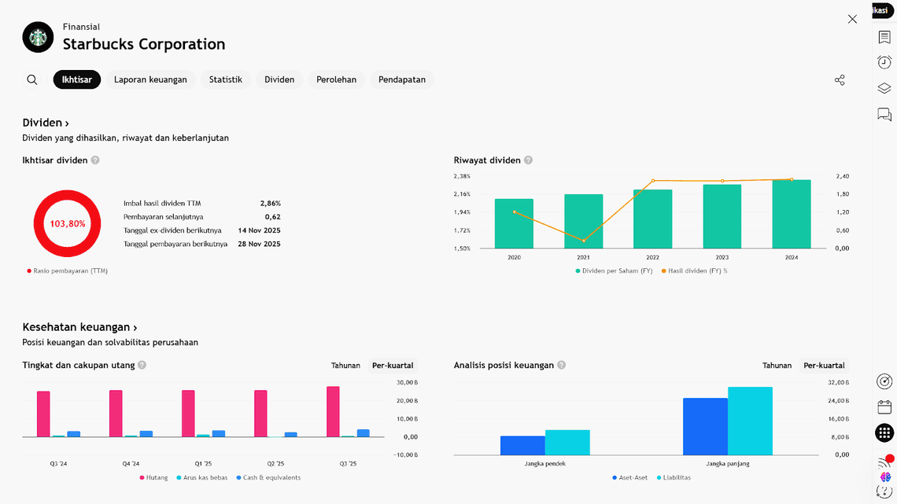Open the alerts alarm clock icon
Image resolution: width=897 pixels, height=504 pixels.
tap(884, 63)
